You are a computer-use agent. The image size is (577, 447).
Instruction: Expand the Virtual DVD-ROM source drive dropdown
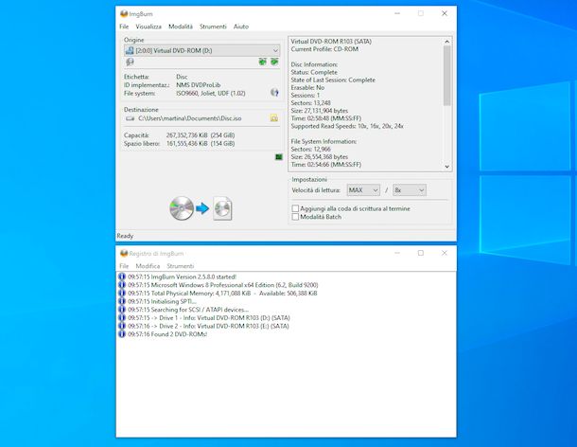[x=202, y=50]
